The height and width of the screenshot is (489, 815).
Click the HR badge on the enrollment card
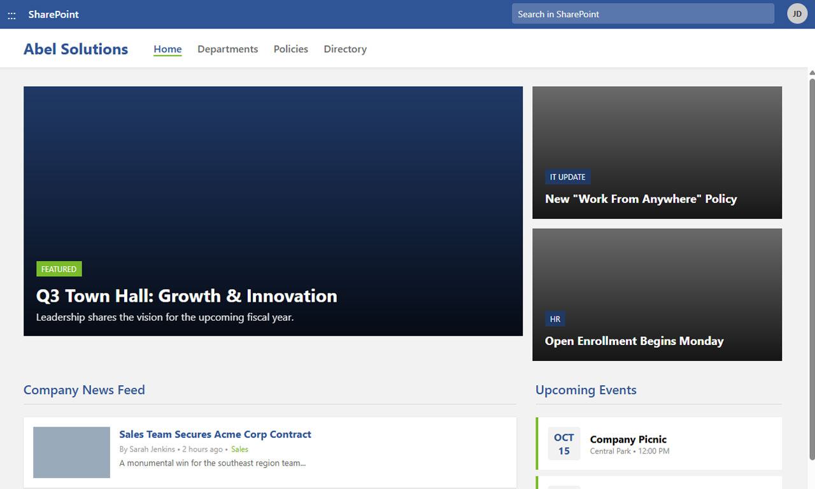pos(555,318)
